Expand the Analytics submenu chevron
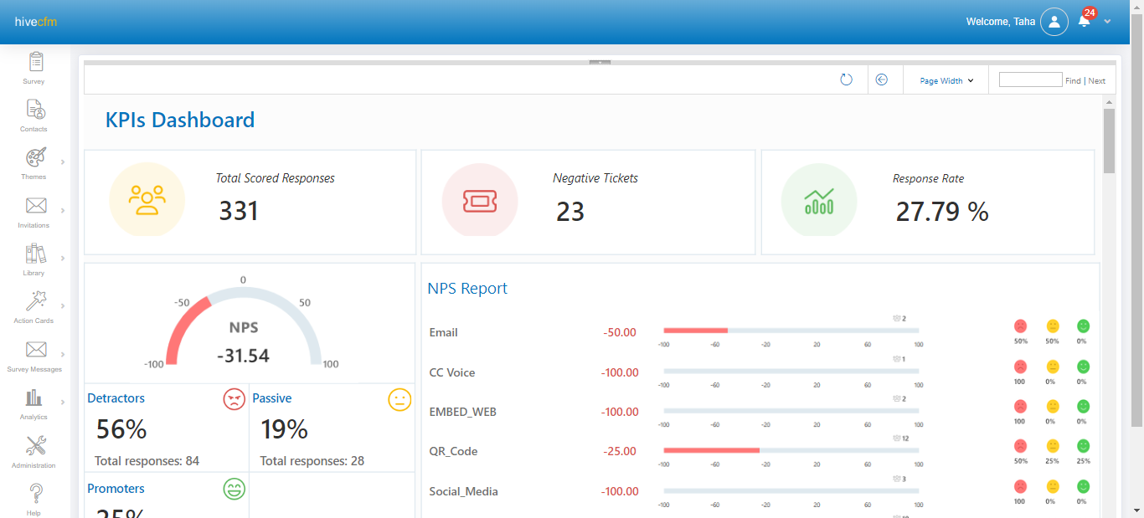Image resolution: width=1144 pixels, height=518 pixels. 63,402
